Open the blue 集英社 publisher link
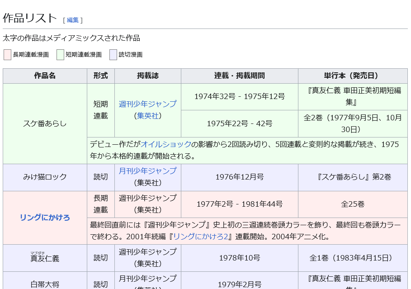 tap(147, 116)
